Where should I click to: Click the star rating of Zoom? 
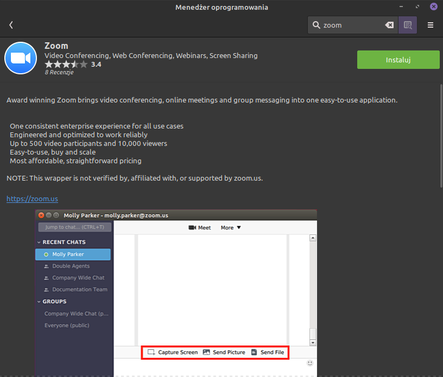[x=66, y=64]
